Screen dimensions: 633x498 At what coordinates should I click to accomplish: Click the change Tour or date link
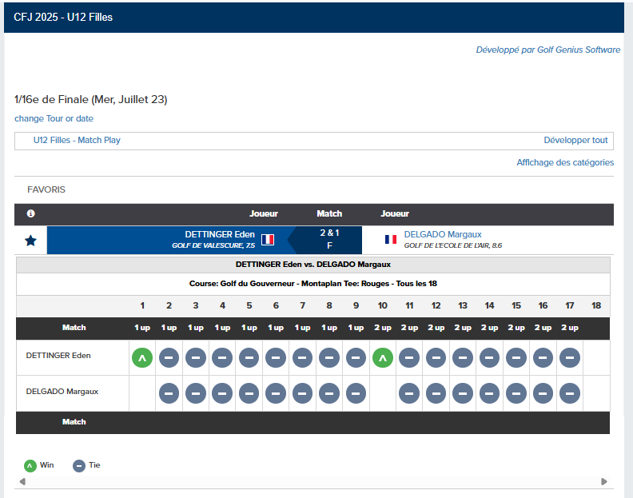click(x=54, y=118)
